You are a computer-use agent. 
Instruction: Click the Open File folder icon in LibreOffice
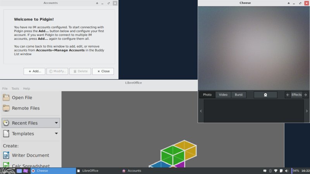coord(6,97)
